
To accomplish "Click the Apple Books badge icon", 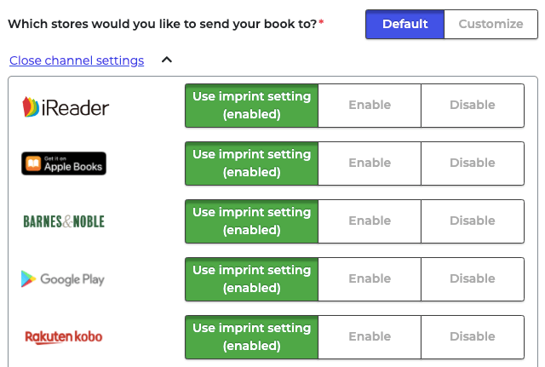I will (64, 163).
